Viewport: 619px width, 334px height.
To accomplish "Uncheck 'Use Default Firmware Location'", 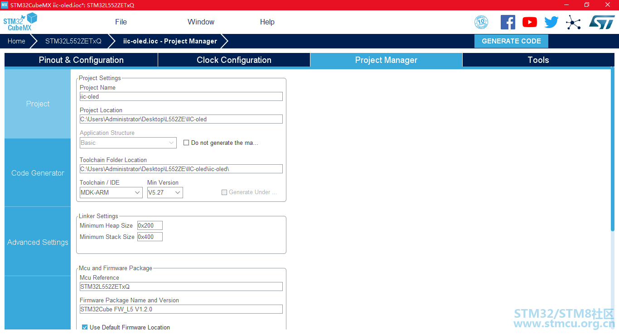I will [85, 327].
